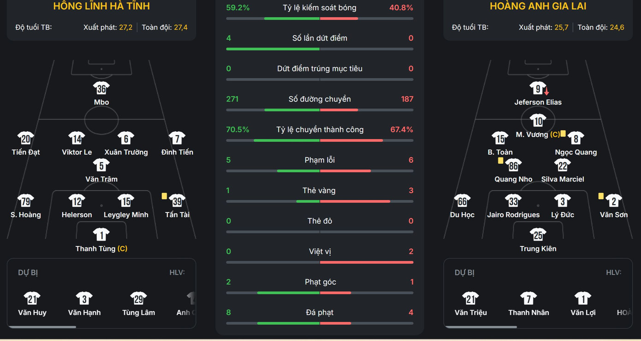The image size is (641, 341).
Task: Open the Hồng Lĩnh Hà Tĩnh team name
Action: pos(101,6)
